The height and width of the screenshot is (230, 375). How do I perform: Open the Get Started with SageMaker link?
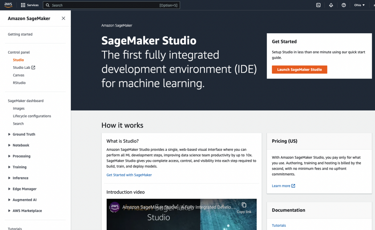click(x=129, y=175)
